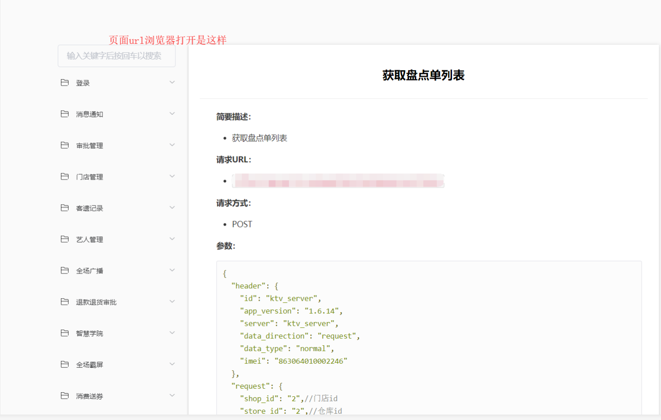Click the folder icon beside 消息通知
Screen dimensions: 661x420
tap(65, 114)
